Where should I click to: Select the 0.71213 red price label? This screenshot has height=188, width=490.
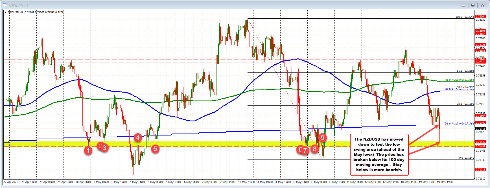point(480,170)
